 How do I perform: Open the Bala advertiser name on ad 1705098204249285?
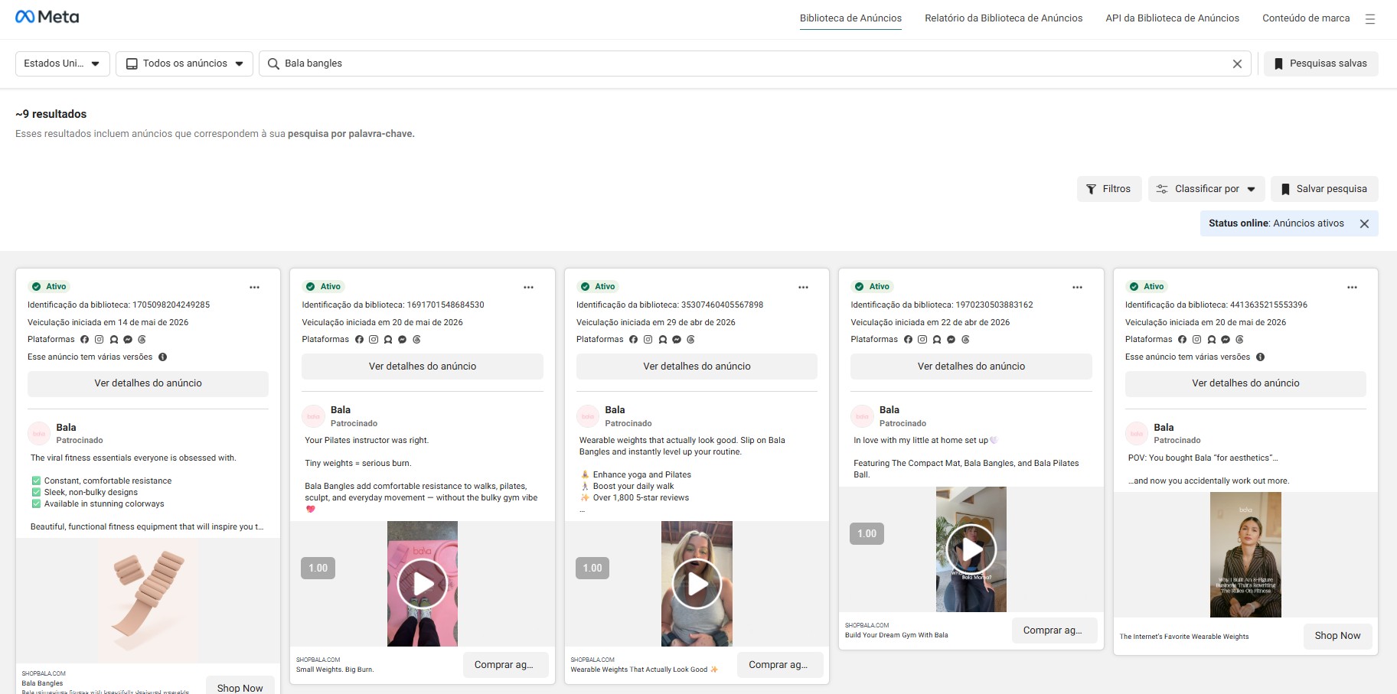click(66, 428)
